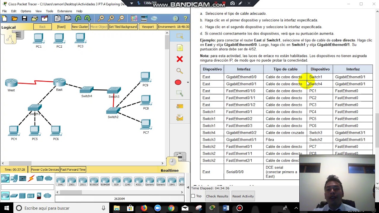The image size is (379, 213).
Task: Choose the Select tool in sidebar
Action: pos(180,36)
